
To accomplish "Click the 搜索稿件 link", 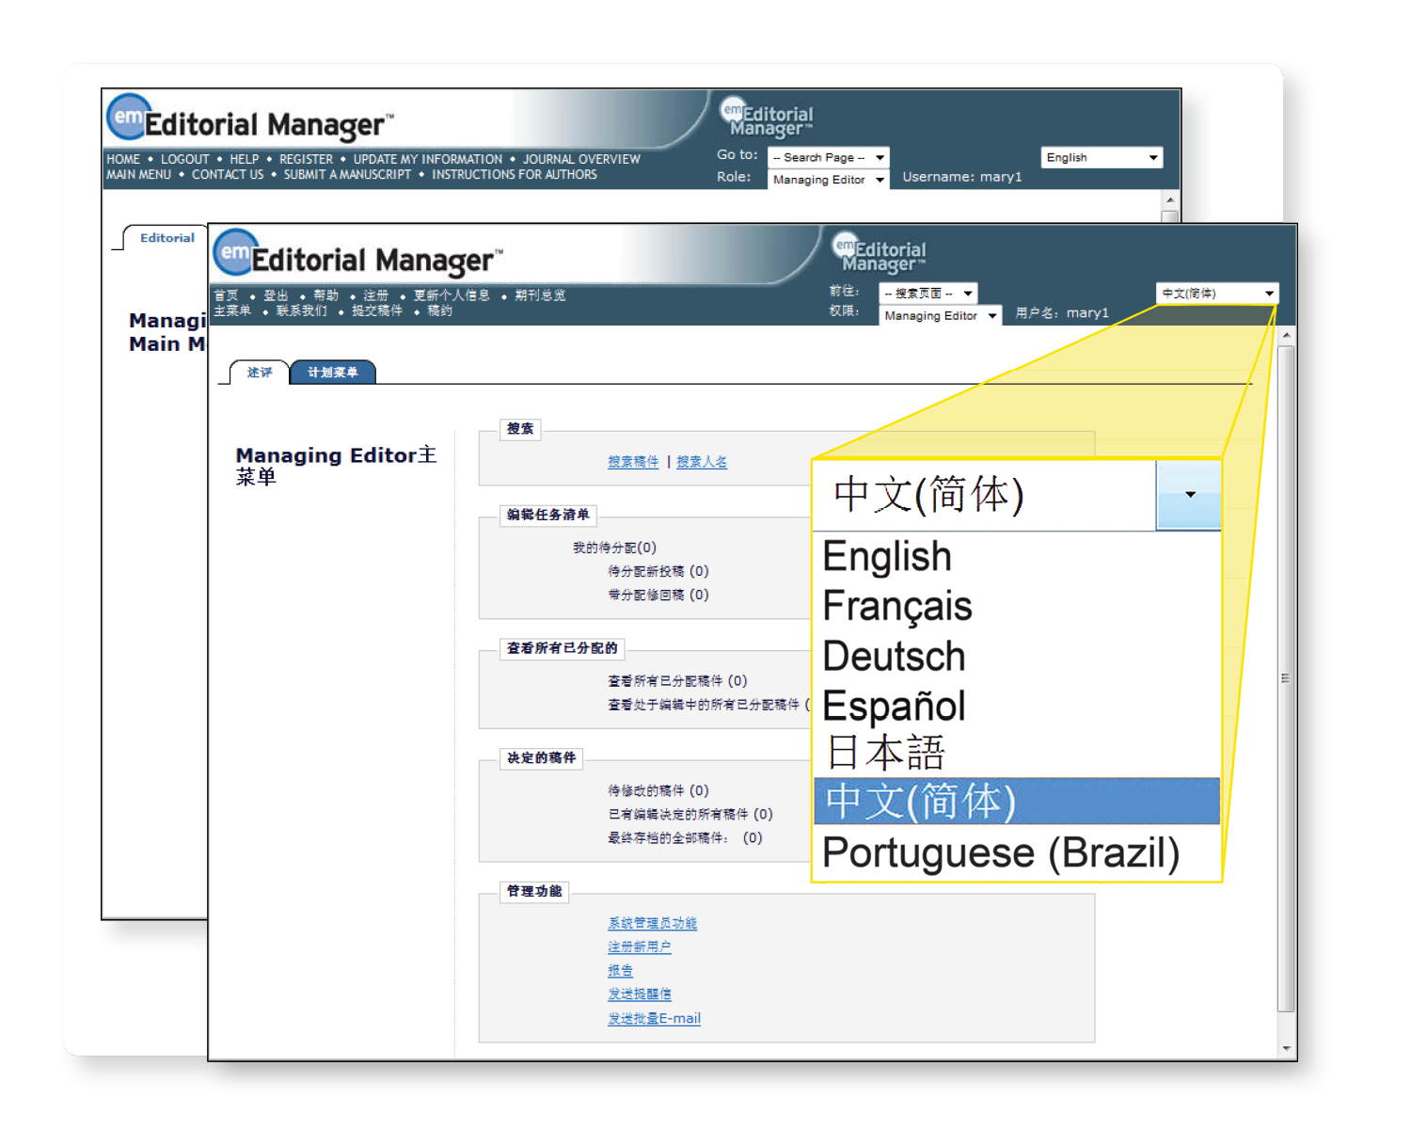I will (633, 462).
